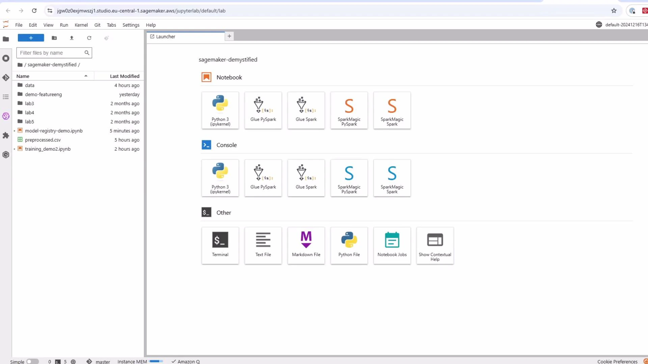Select the lab4 folder
648x364 pixels.
click(x=78, y=113)
